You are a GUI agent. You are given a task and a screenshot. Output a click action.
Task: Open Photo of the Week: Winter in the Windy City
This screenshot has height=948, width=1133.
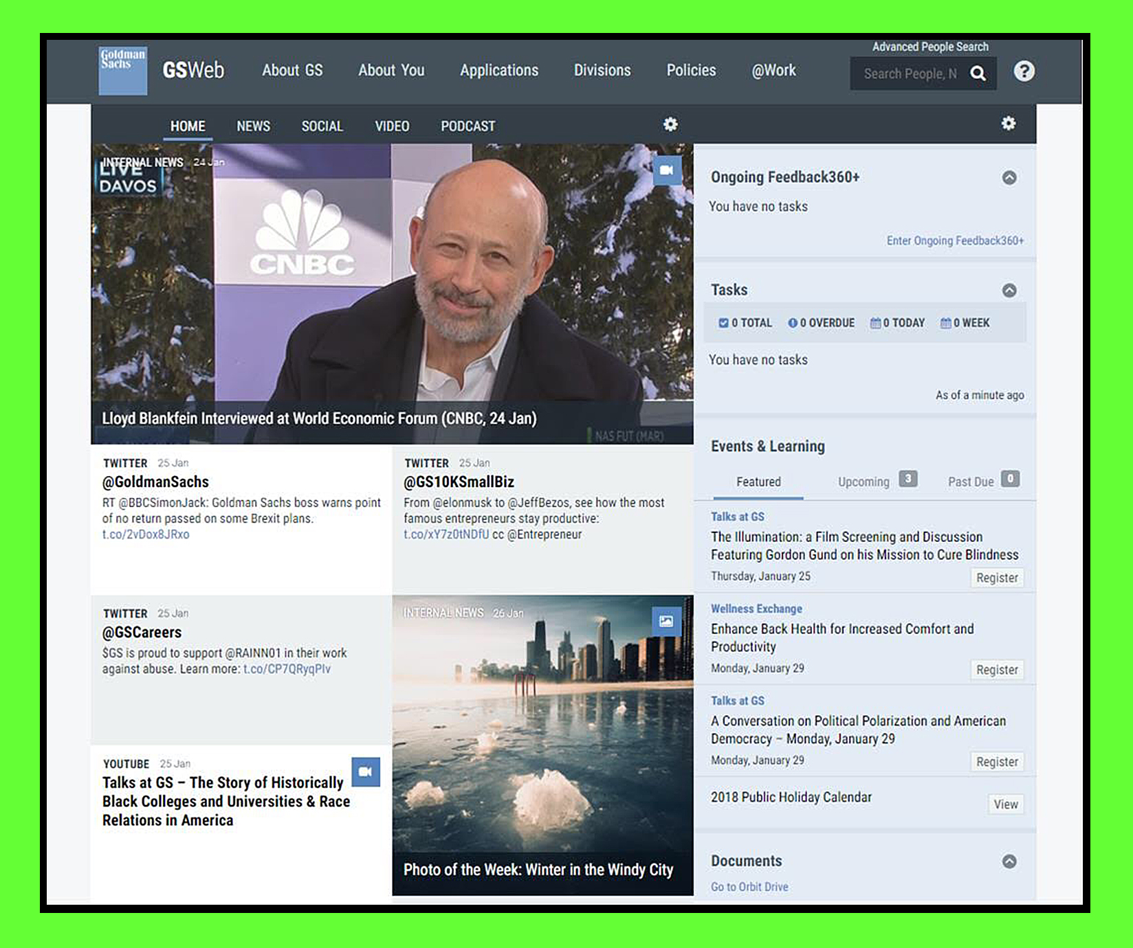(538, 870)
